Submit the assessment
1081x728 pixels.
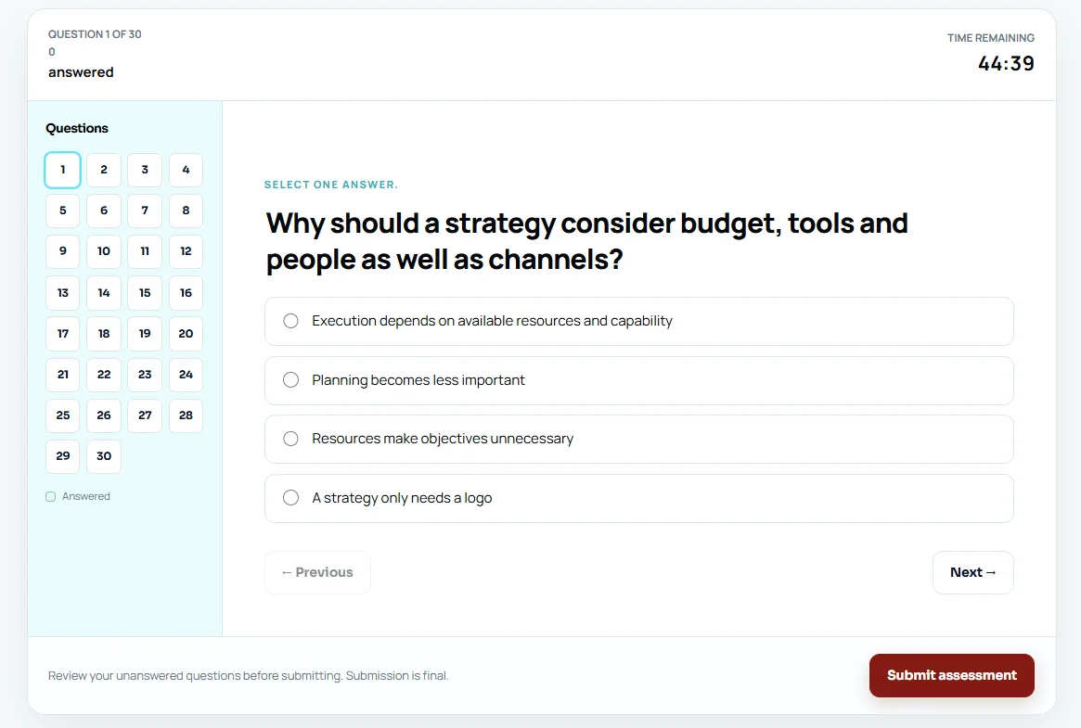pos(951,675)
